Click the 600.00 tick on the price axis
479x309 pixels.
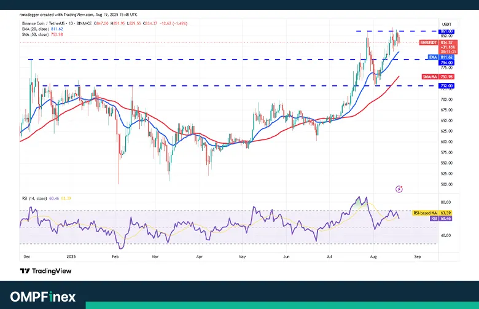446,142
